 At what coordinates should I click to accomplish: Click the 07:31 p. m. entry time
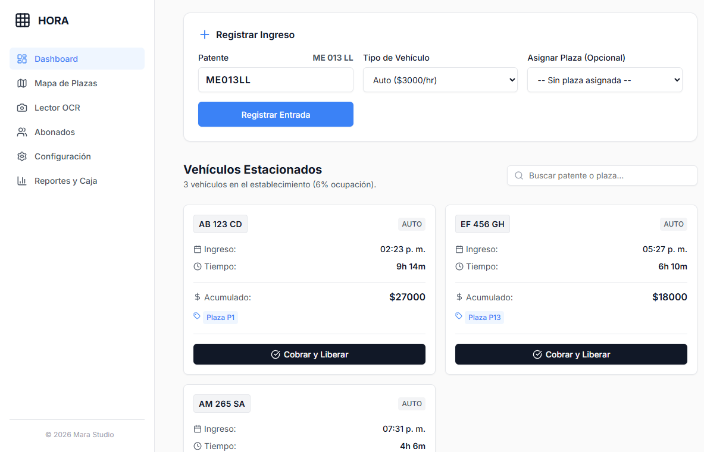click(x=404, y=429)
